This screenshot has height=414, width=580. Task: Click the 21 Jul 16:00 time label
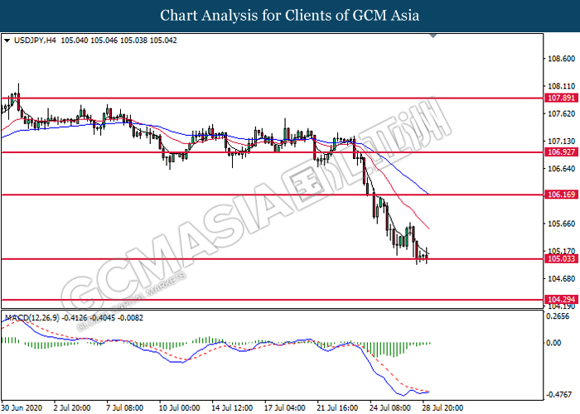[337, 407]
